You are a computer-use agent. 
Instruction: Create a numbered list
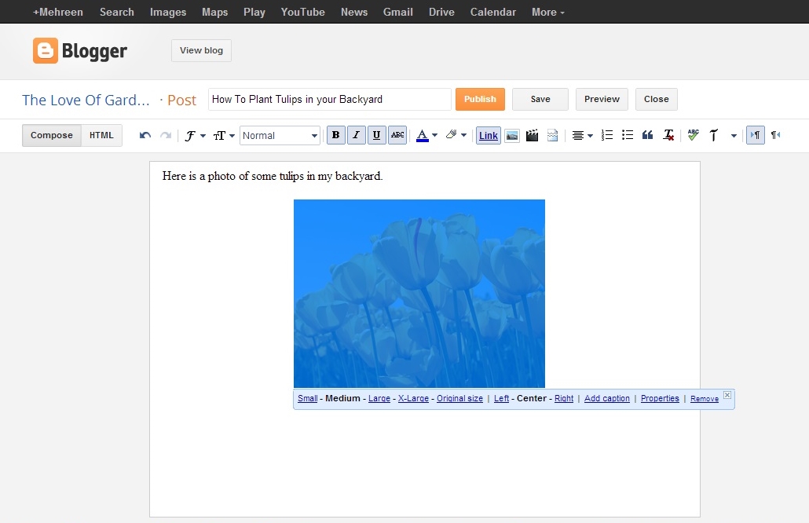pyautogui.click(x=606, y=135)
